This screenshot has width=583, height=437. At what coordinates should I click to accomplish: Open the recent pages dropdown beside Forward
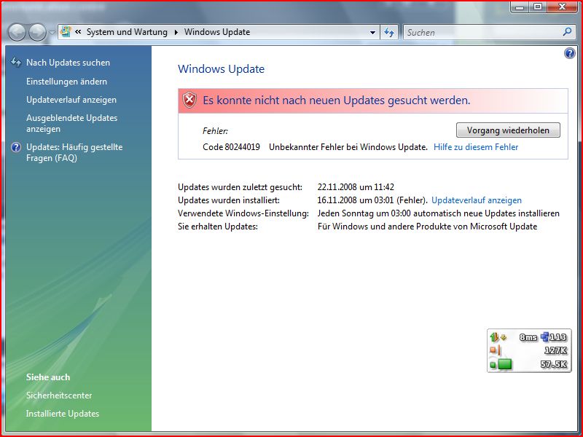tap(52, 33)
